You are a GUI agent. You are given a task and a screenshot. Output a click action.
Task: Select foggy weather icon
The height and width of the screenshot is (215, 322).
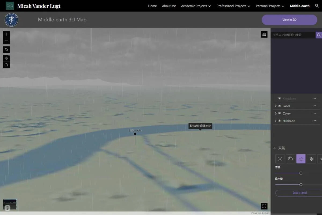coord(320,159)
